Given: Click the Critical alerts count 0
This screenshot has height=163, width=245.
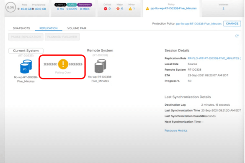Looking at the screenshot, I should 110,9.
